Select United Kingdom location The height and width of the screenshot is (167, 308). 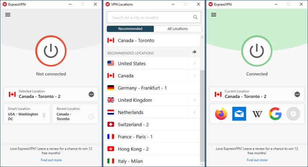[x=146, y=100]
